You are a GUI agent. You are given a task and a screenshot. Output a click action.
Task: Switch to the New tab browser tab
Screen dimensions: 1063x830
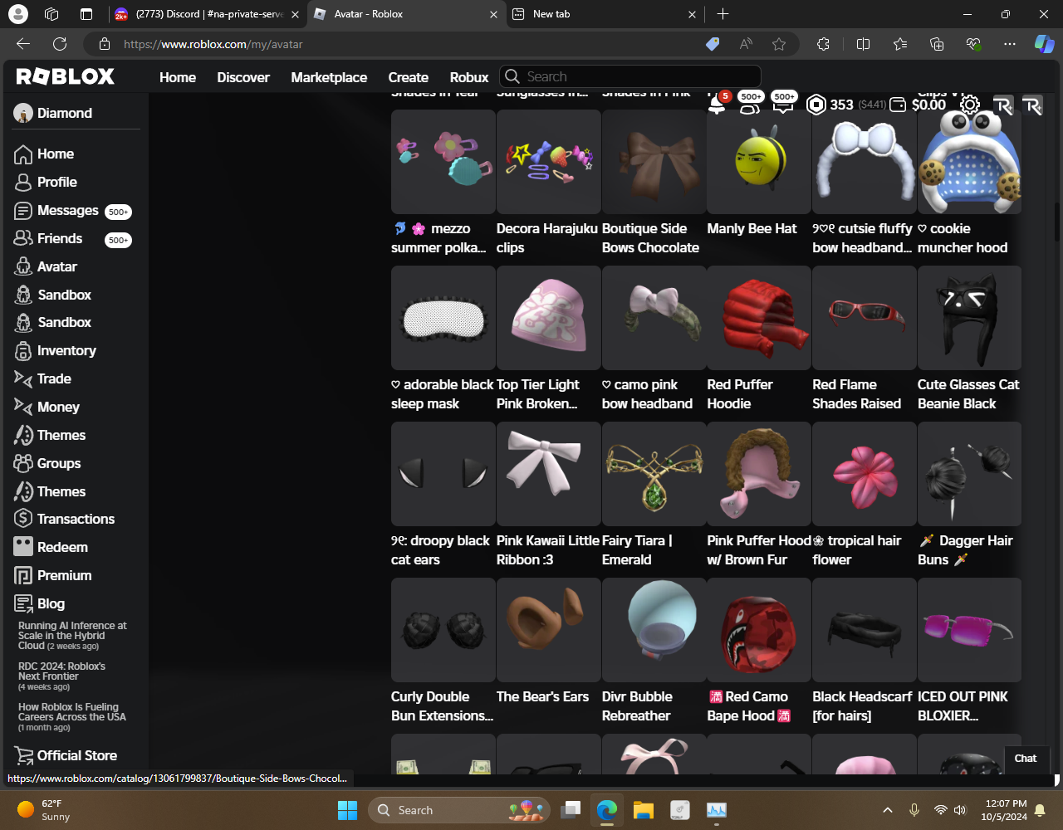click(x=604, y=14)
